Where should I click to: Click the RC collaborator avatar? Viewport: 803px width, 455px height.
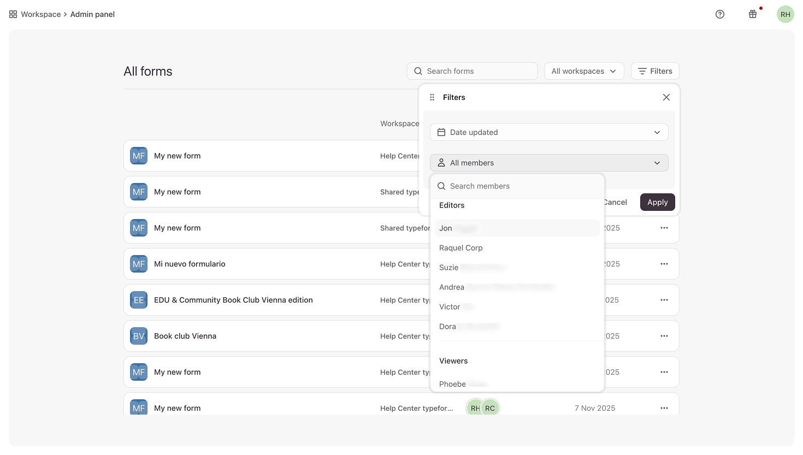click(490, 408)
